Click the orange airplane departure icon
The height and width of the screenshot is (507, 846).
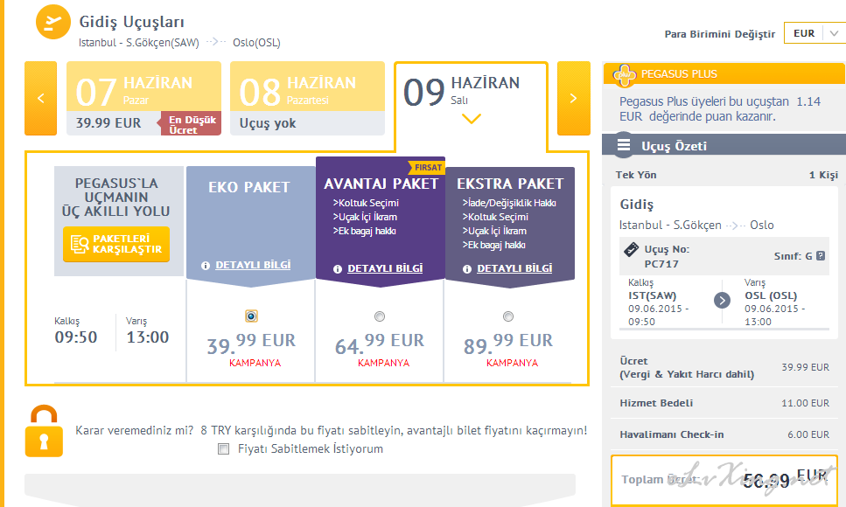(52, 22)
